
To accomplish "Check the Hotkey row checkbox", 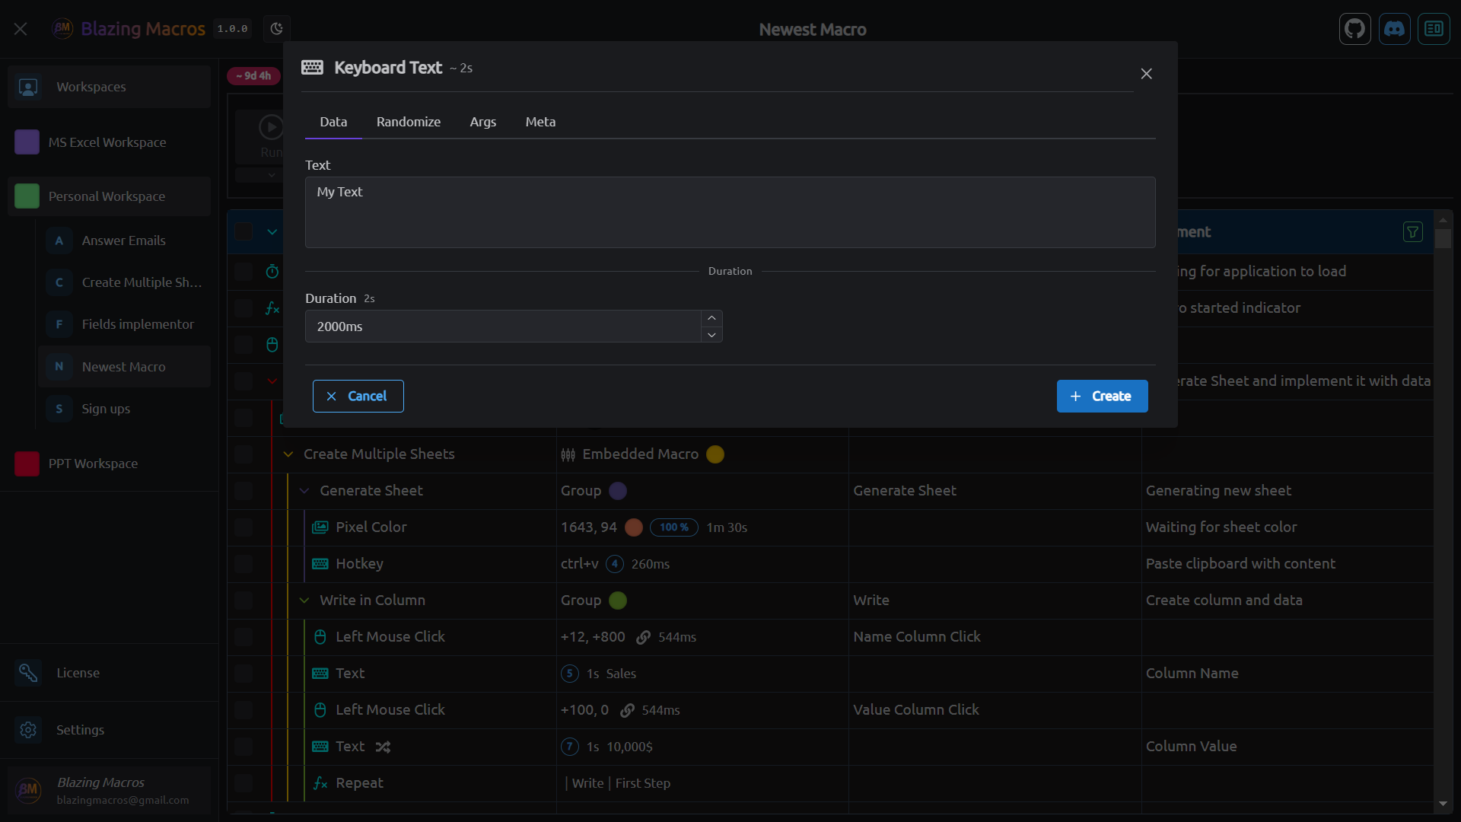I will click(243, 564).
